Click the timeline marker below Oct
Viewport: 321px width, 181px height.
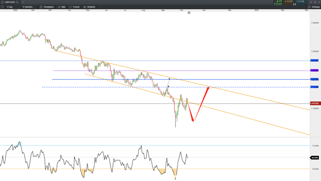pyautogui.click(x=189, y=13)
